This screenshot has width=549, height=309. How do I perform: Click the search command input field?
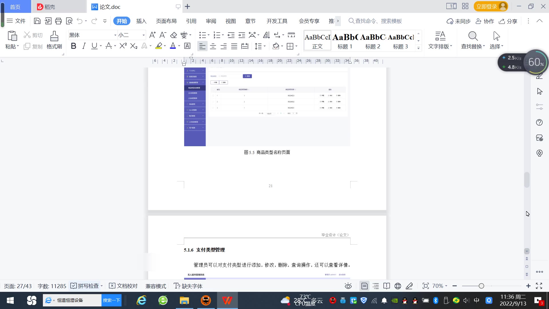coord(378,21)
